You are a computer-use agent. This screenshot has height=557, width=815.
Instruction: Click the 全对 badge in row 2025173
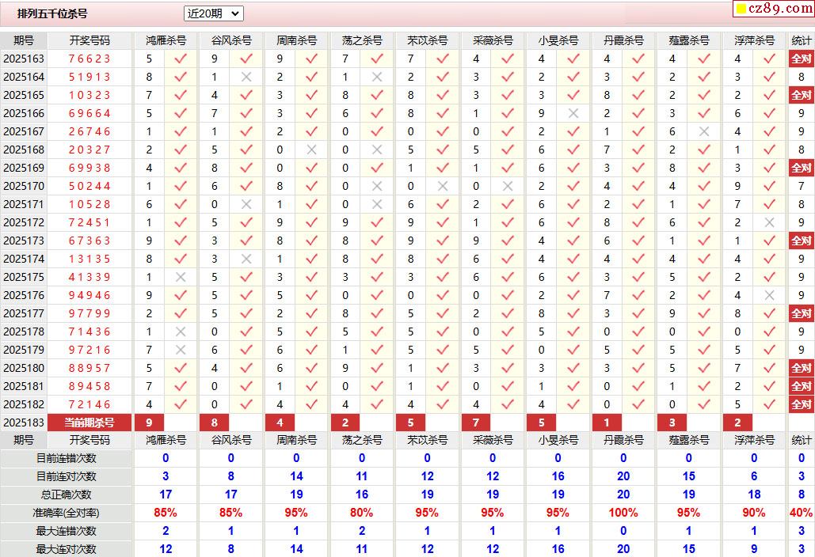point(801,241)
